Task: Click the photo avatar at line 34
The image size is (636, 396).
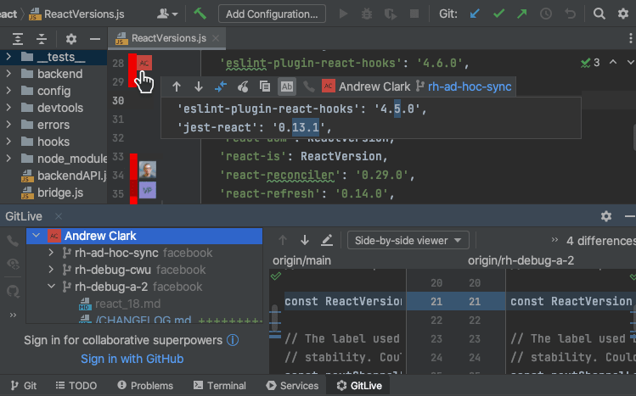Action: click(x=147, y=170)
